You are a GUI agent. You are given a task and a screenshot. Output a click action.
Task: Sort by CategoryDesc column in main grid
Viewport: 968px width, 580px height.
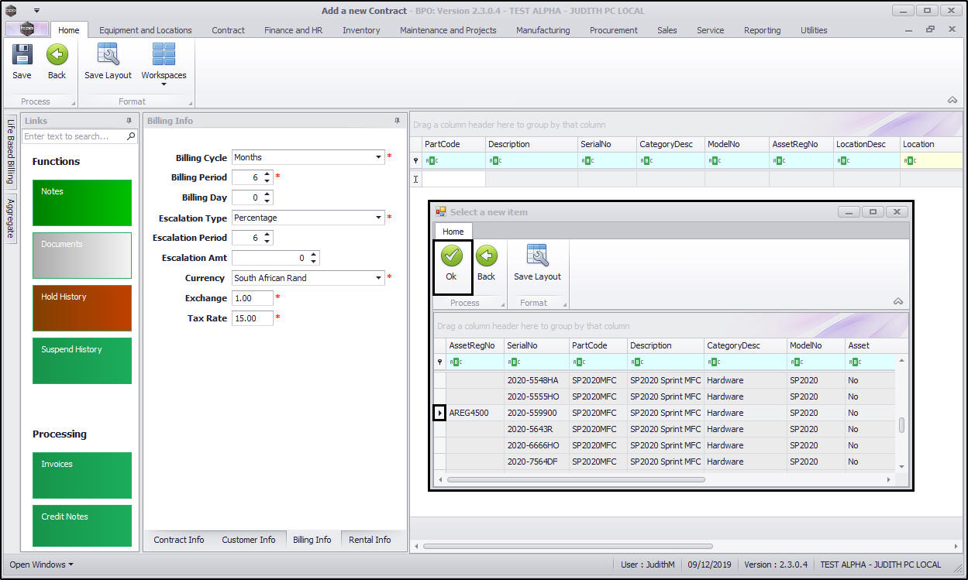[x=670, y=144]
